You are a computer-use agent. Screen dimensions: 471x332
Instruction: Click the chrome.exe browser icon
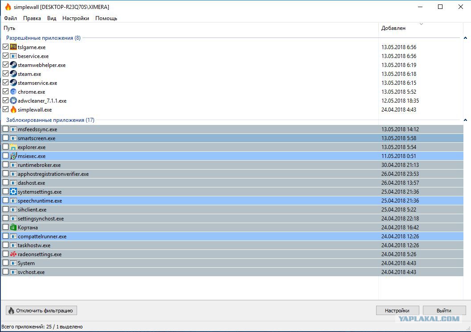tap(13, 92)
